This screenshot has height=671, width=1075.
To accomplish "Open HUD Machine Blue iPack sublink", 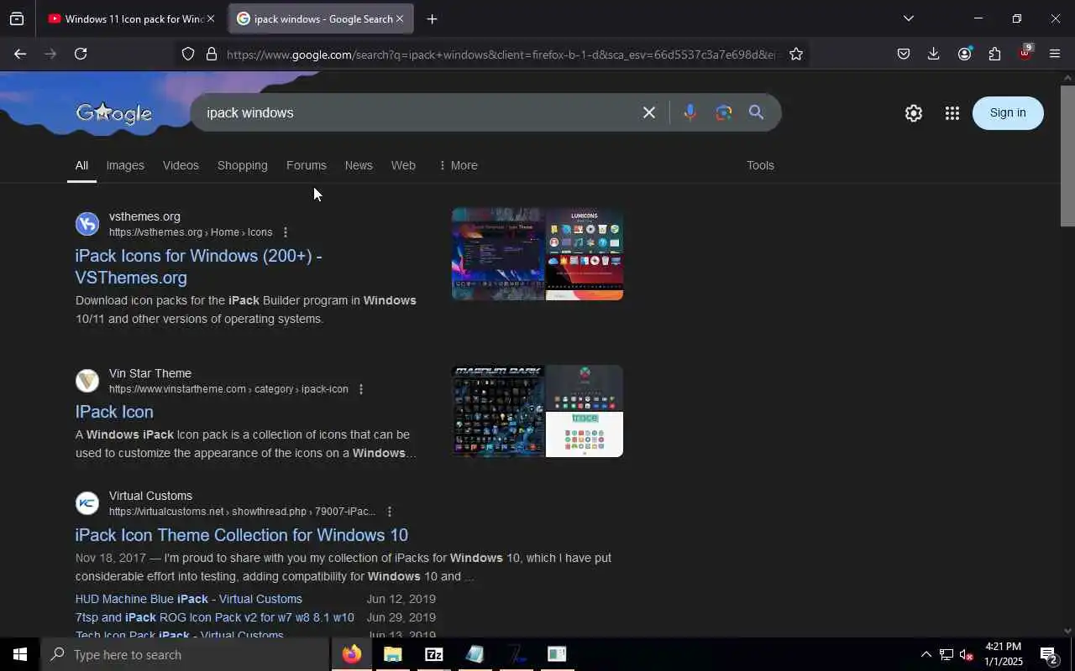I will pyautogui.click(x=189, y=599).
